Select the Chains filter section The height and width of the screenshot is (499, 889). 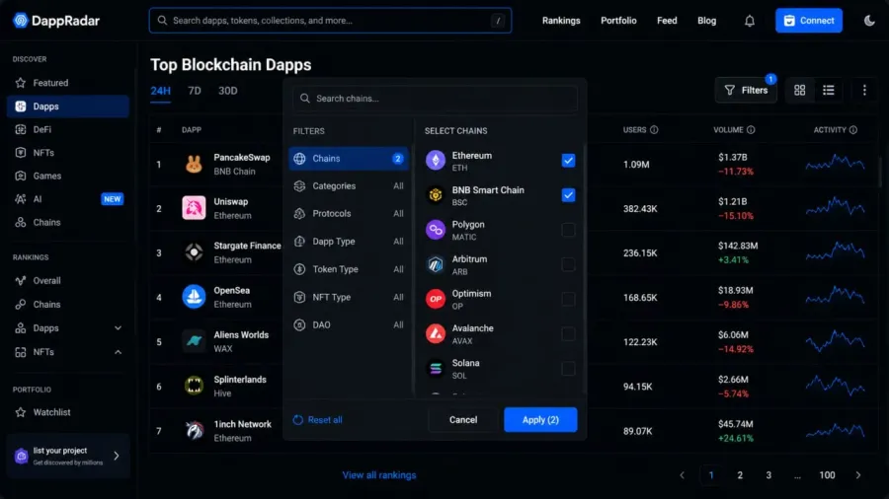click(348, 159)
